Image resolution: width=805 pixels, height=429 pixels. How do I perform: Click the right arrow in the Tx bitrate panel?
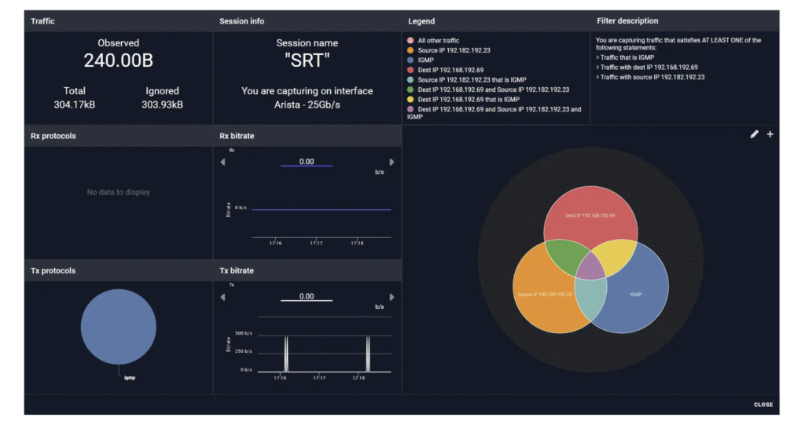point(391,297)
